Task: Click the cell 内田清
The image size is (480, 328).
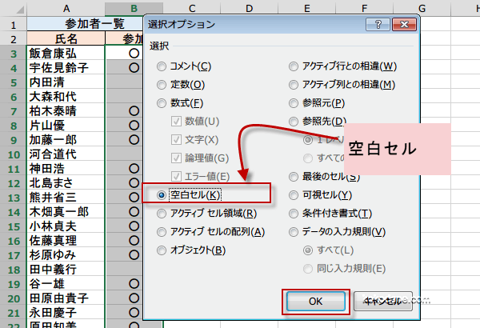Action: (x=66, y=82)
